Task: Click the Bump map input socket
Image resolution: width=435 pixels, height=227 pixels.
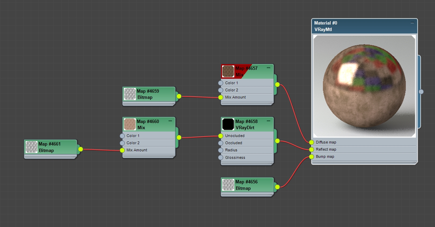Action: (x=311, y=156)
